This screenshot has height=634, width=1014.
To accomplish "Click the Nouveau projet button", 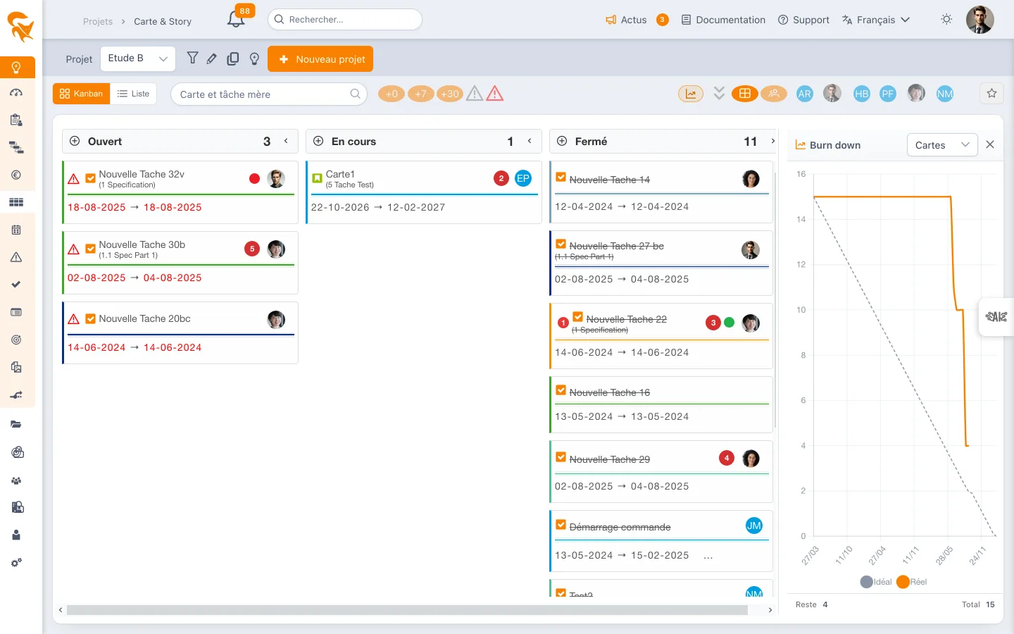I will [x=320, y=59].
